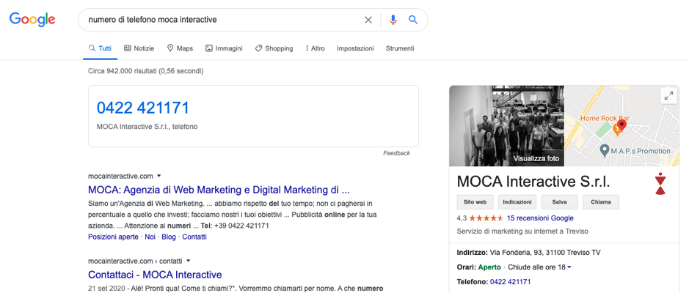Open Contattaci - MOCA Interactive result
The image size is (689, 293).
point(155,275)
